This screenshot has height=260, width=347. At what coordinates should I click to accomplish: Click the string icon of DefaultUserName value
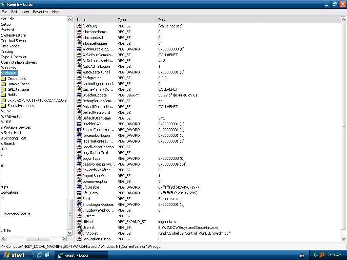pos(79,118)
